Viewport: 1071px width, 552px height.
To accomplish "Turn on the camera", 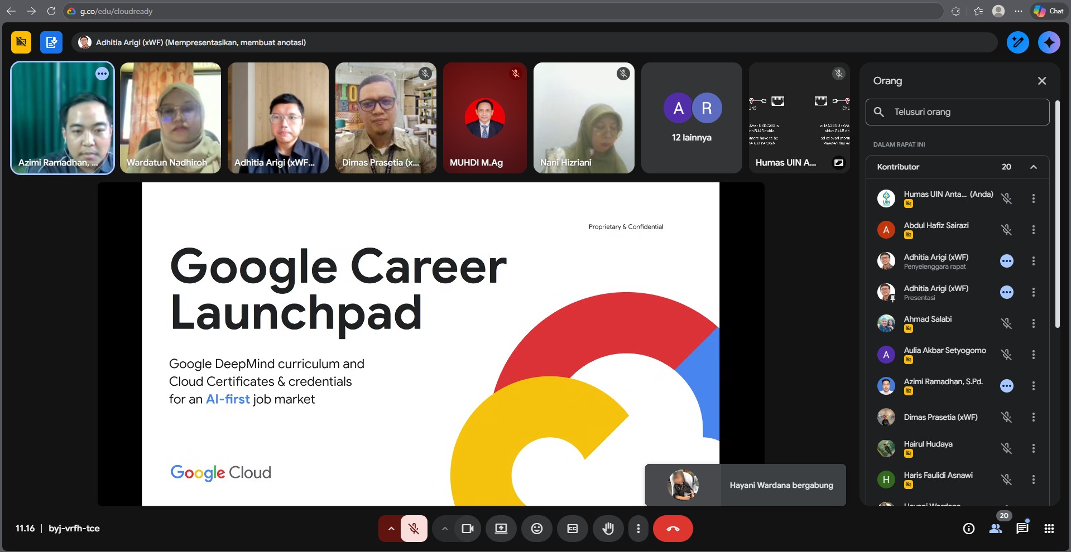I will click(x=468, y=529).
